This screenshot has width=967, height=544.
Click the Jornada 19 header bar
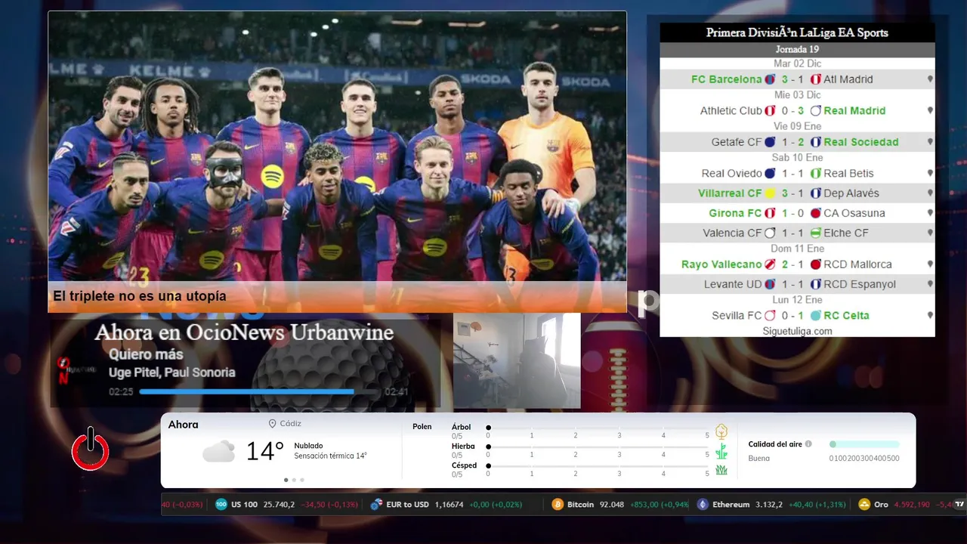[x=797, y=49]
